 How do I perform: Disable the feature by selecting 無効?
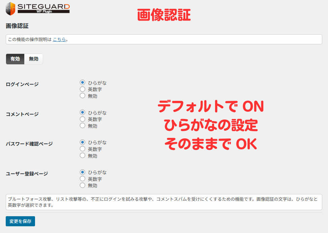(33, 59)
